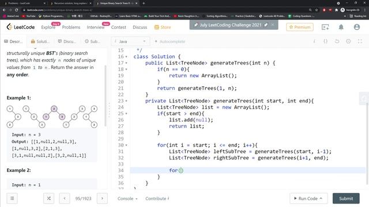Open July LeetCoding Challenge 2021 banner
Image resolution: width=369 pixels, height=207 pixels.
pos(231,25)
